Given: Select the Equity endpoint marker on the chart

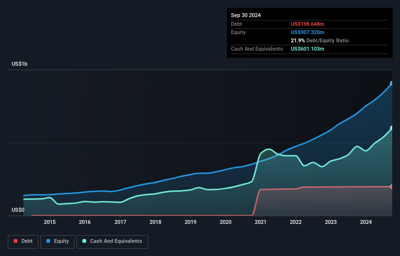Looking at the screenshot, I should (x=392, y=83).
